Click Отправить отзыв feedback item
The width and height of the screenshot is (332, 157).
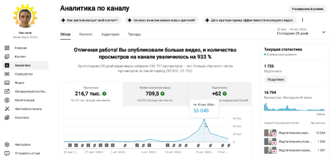click(25, 153)
